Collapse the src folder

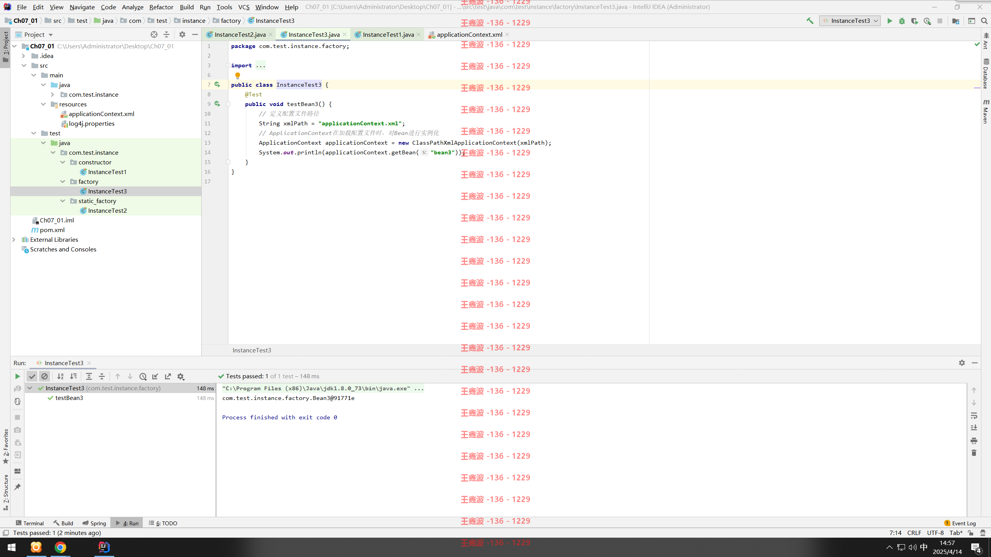point(24,65)
